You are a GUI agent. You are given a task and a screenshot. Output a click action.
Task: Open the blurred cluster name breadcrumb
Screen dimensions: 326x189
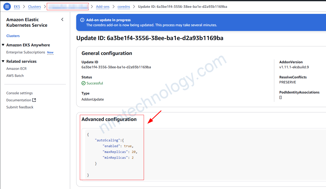(x=68, y=7)
